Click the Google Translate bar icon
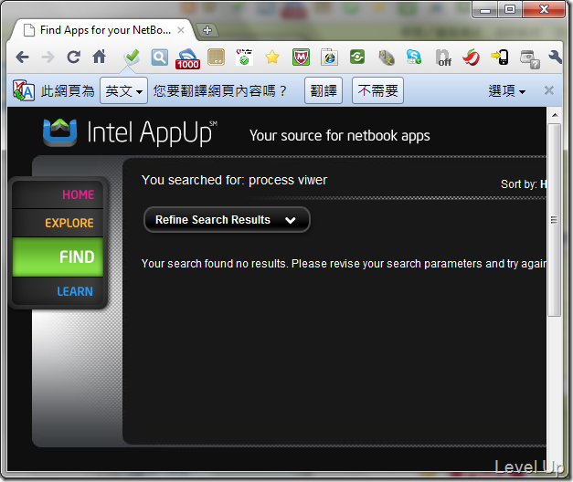The image size is (573, 482). [x=24, y=90]
